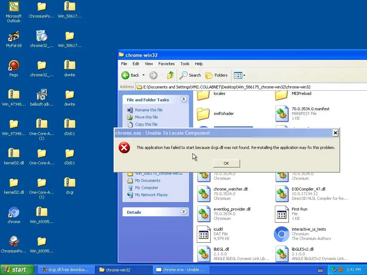The width and height of the screenshot is (367, 275).
Task: Open the Edit menu
Action: pos(136,64)
